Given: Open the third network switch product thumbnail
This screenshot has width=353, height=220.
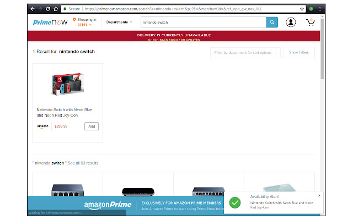Looking at the screenshot, I should click(208, 191).
